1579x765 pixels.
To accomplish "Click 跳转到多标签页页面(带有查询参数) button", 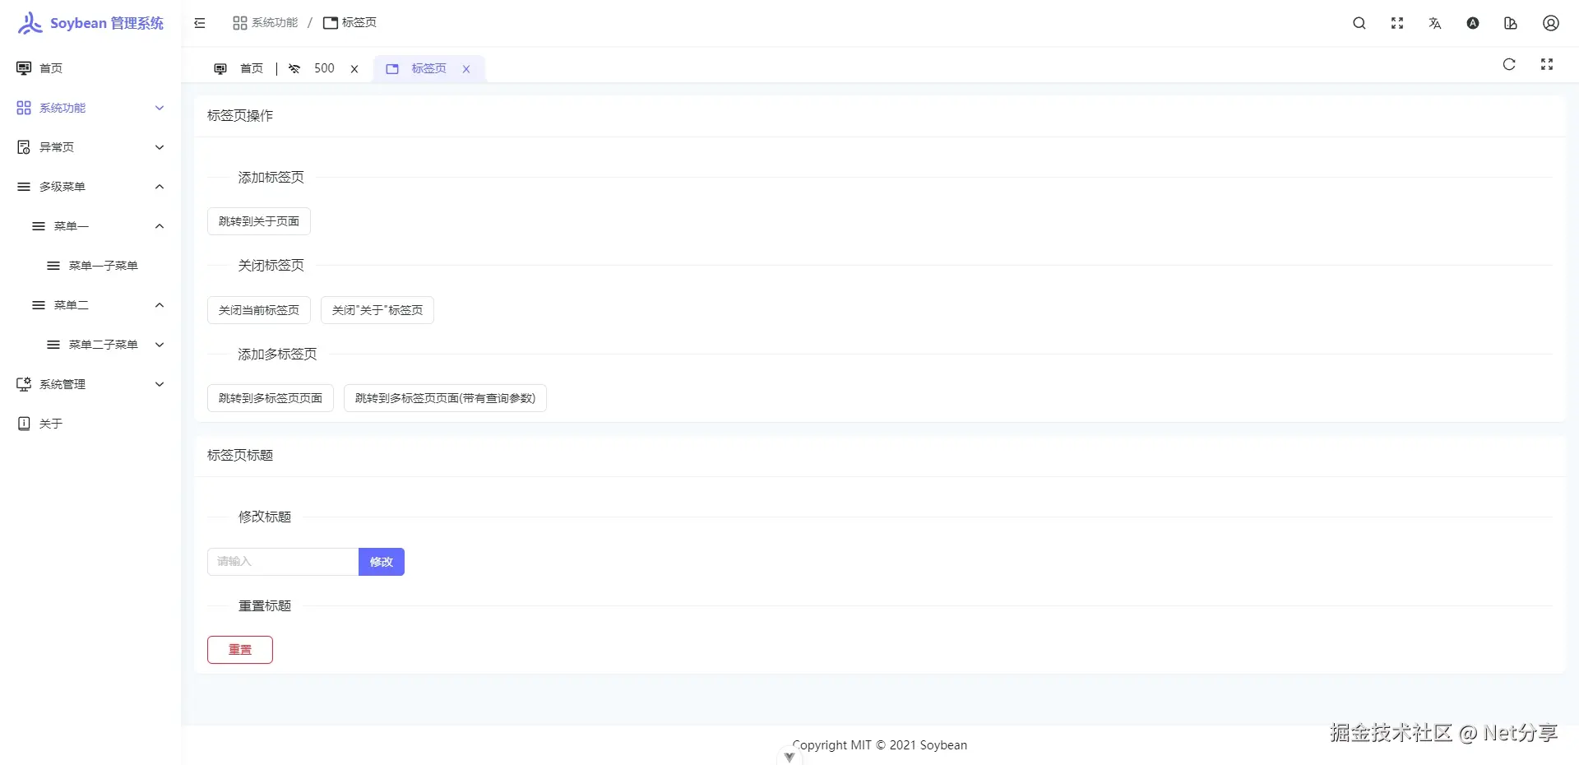I will [445, 398].
